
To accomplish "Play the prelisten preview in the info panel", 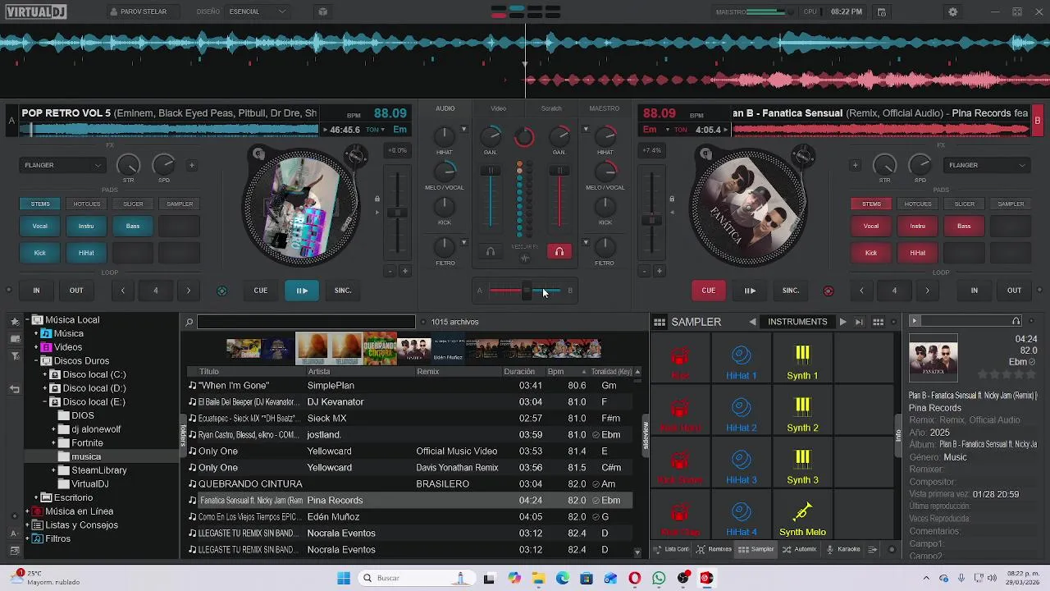I will pyautogui.click(x=915, y=321).
